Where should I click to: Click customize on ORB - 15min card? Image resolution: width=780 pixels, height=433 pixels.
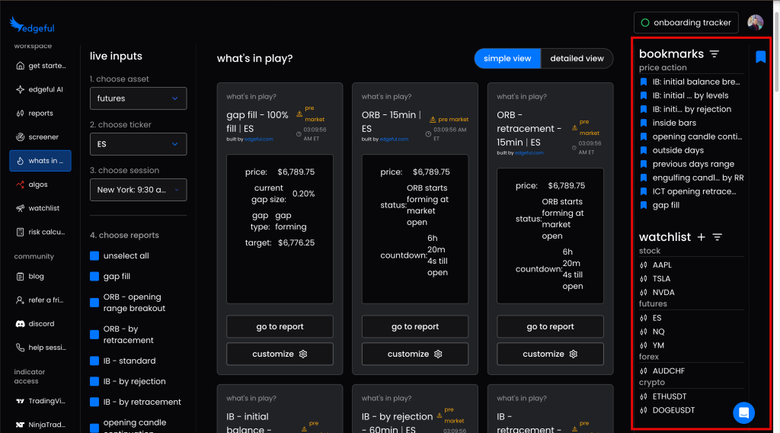point(415,354)
